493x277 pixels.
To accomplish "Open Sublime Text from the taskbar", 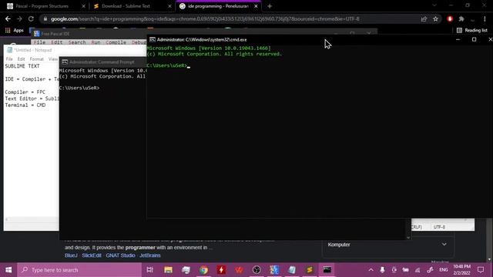I will click(x=310, y=270).
